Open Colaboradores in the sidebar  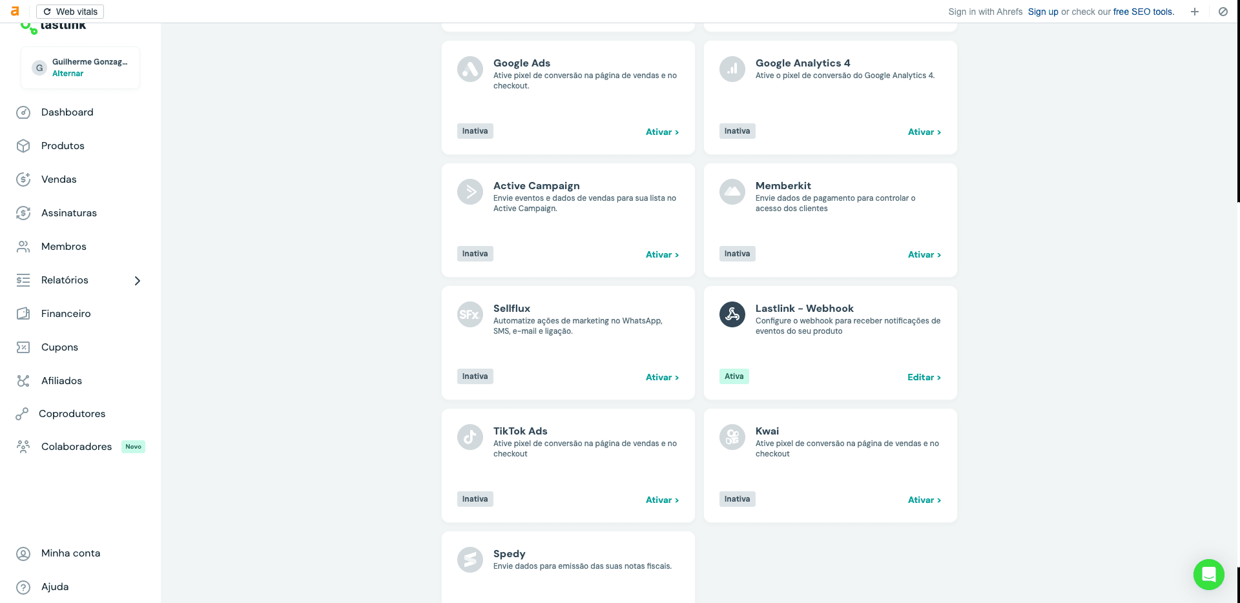pos(76,447)
